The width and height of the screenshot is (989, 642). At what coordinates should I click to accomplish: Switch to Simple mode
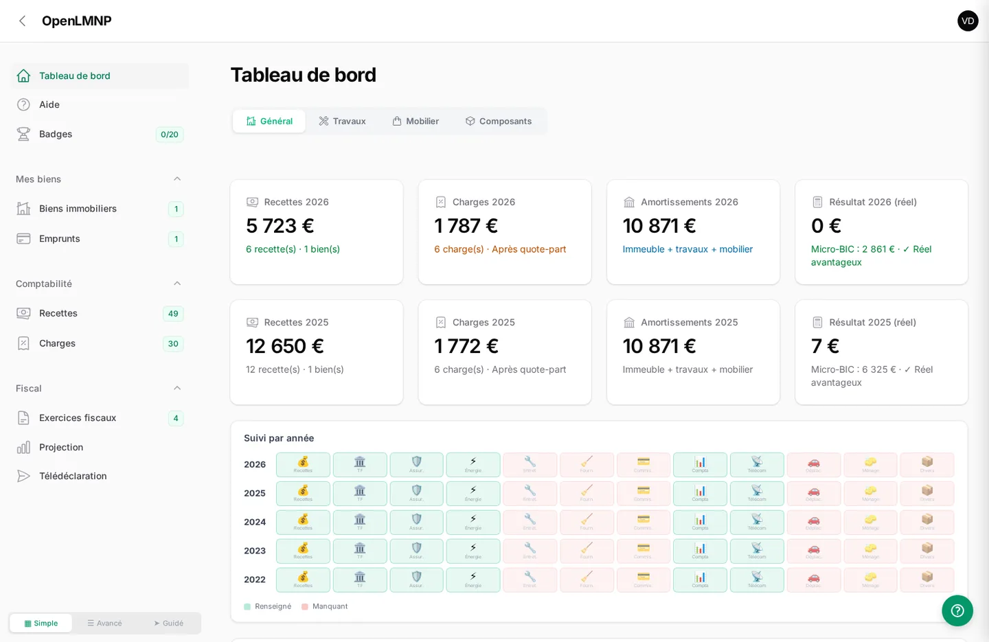41,623
